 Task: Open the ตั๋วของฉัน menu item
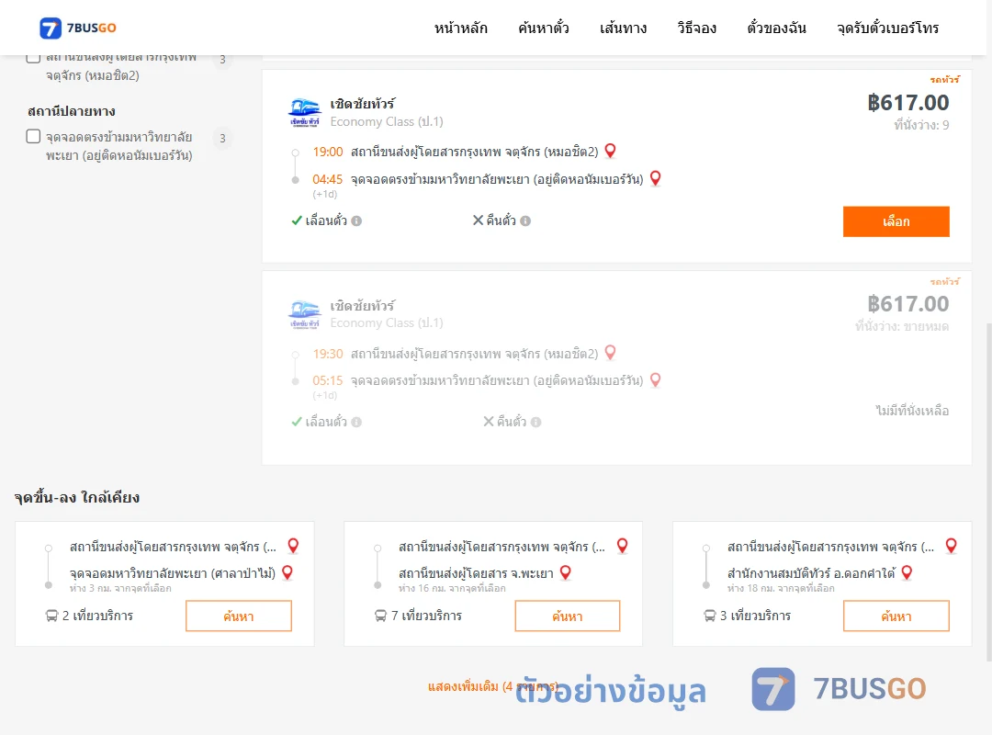coord(776,28)
